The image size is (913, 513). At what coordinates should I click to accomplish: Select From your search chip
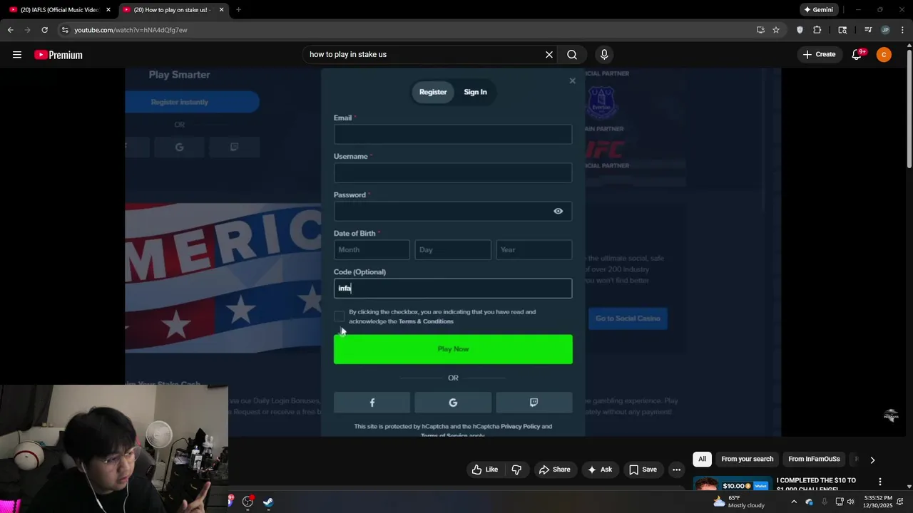point(747,459)
